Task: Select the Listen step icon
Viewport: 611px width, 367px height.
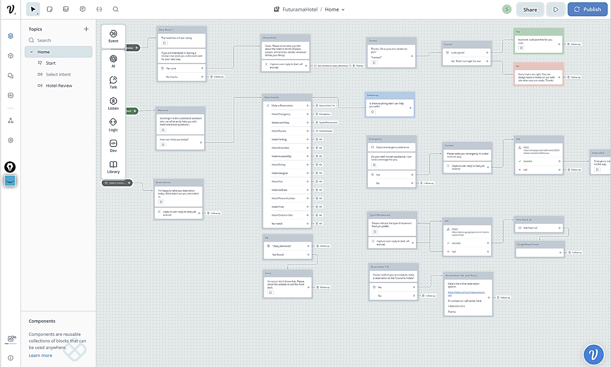Action: tap(113, 104)
